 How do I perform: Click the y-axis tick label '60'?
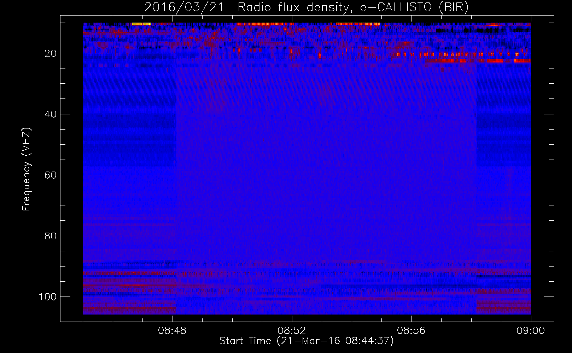51,175
